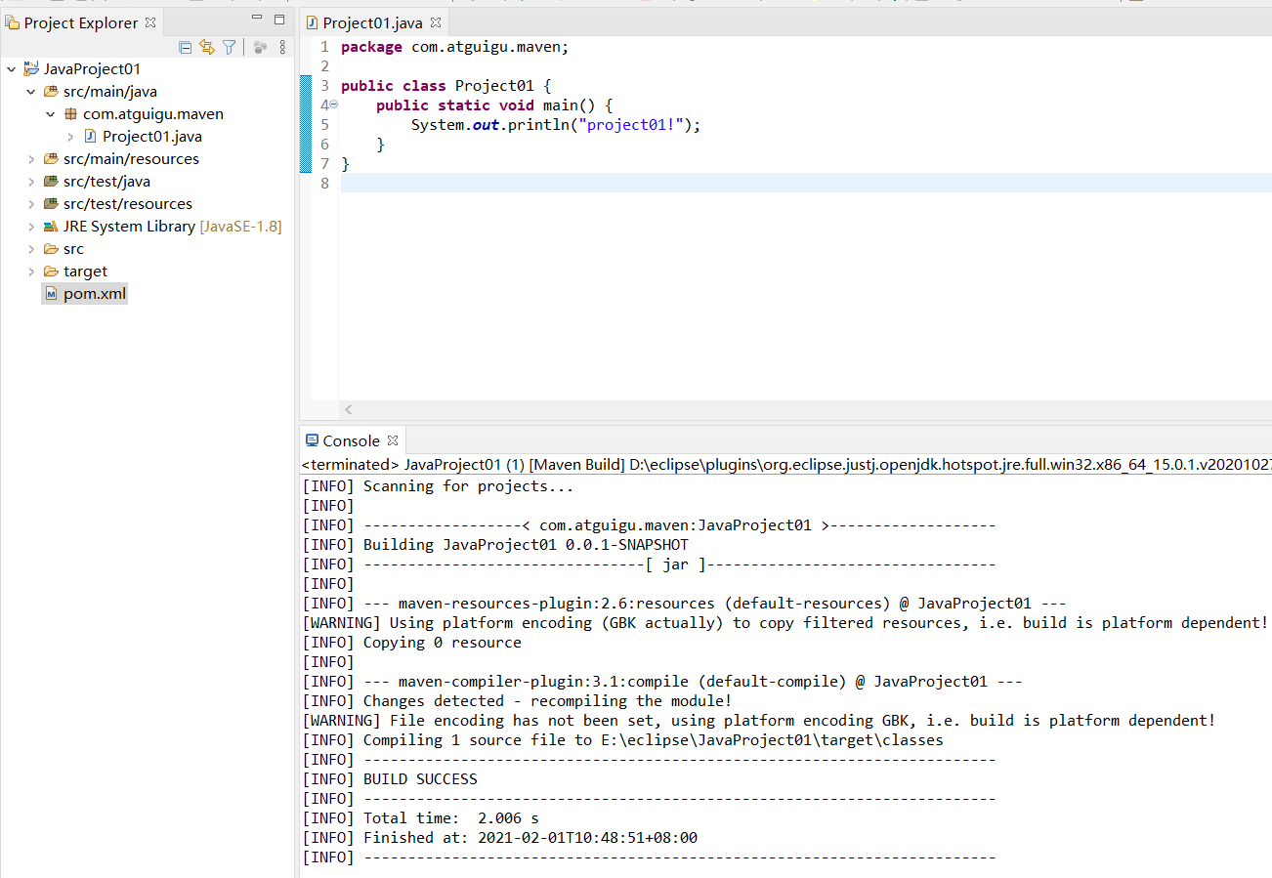This screenshot has width=1272, height=878.
Task: Click 'public class Project01 {' code line
Action: click(x=446, y=85)
